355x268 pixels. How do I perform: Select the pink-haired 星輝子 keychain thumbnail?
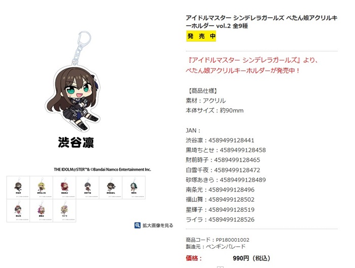[42, 211]
